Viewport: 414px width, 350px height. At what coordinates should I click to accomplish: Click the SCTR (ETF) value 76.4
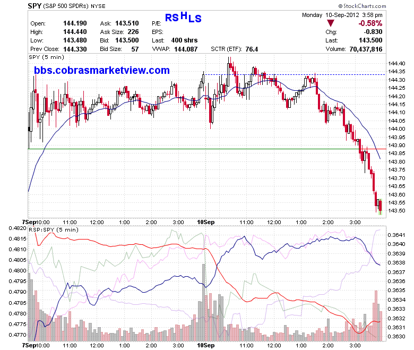(252, 49)
